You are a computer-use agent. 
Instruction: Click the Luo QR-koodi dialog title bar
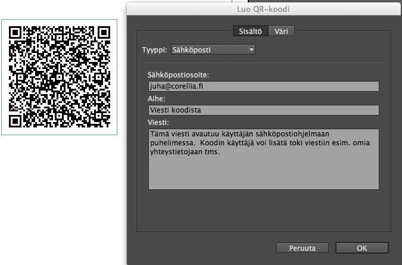pos(264,9)
